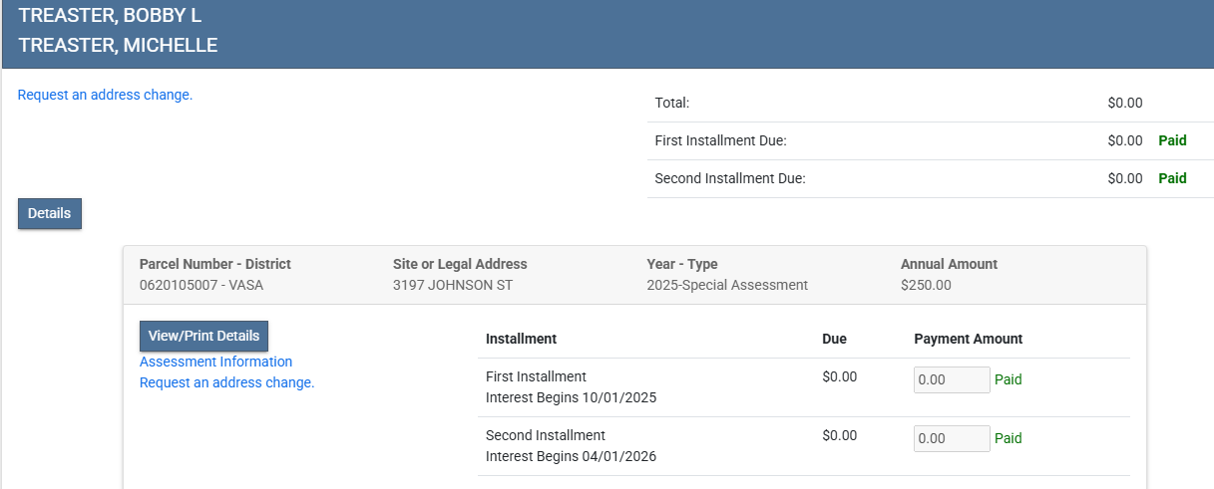Image resolution: width=1214 pixels, height=489 pixels.
Task: Click the 2025-Special Assessment year type value
Action: [x=727, y=285]
